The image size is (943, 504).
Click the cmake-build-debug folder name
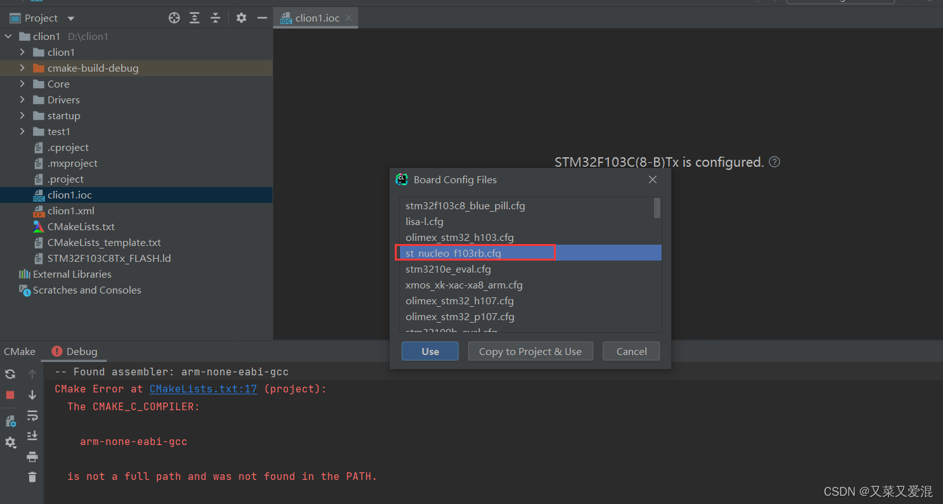pos(93,68)
